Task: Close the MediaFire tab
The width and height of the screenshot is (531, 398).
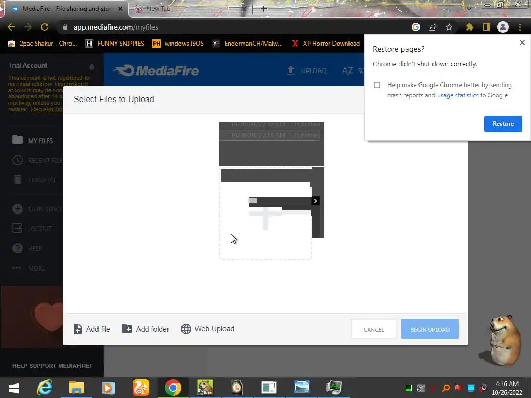Action: click(x=120, y=9)
